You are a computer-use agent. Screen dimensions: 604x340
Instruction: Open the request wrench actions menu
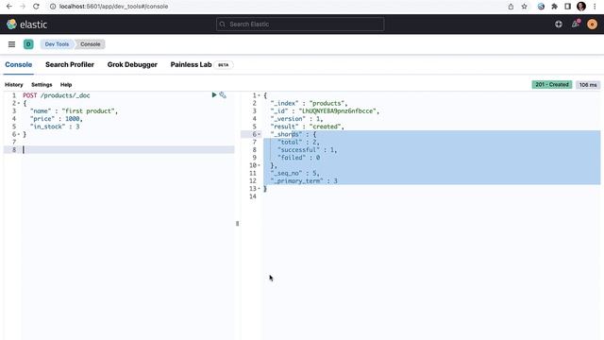pyautogui.click(x=223, y=94)
